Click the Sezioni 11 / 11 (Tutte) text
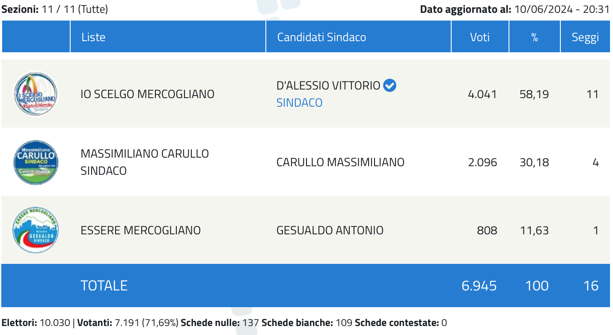 pos(55,9)
